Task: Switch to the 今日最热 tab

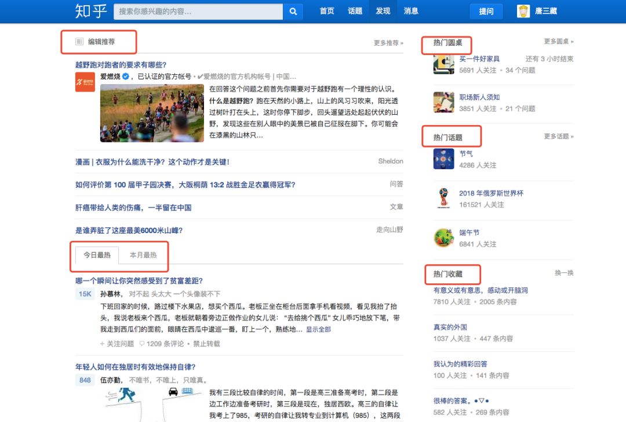Action: tap(97, 255)
